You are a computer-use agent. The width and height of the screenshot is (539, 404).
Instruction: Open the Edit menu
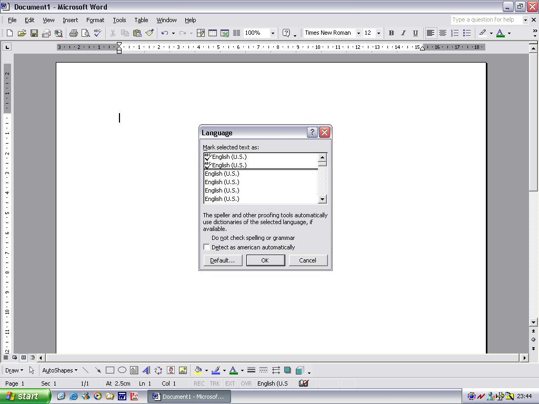(x=29, y=20)
